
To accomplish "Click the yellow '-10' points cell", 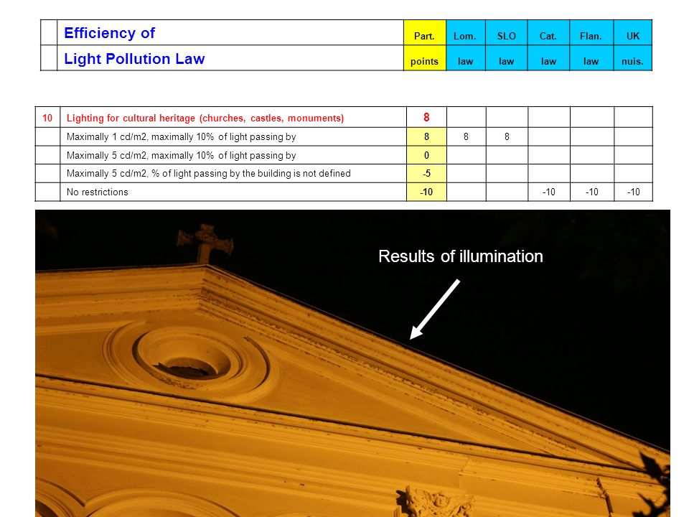I will tap(426, 192).
